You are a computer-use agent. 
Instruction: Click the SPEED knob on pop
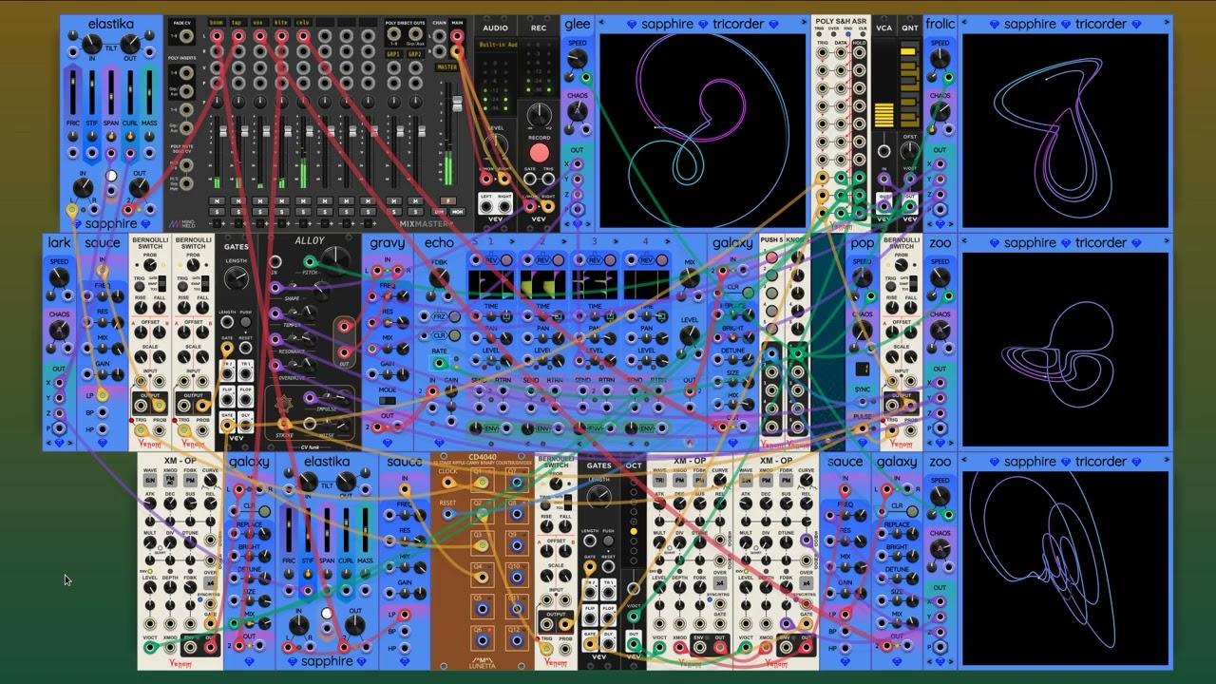862,277
